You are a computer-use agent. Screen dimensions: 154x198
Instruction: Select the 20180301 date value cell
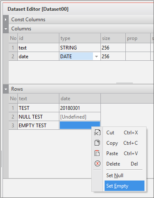pyautogui.click(x=80, y=108)
